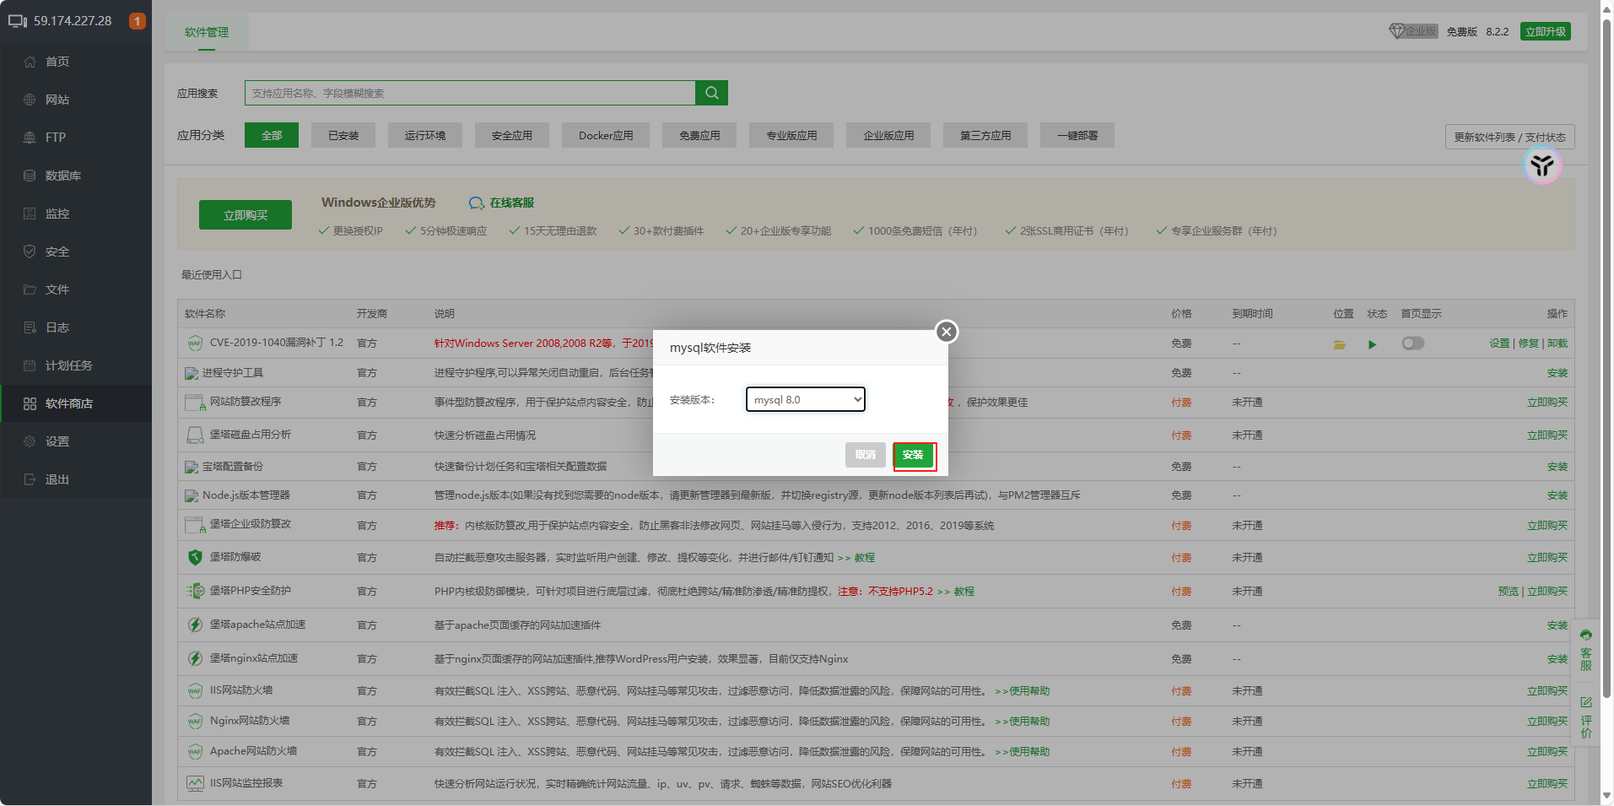Open the mysql version dropdown
The image size is (1614, 806).
[806, 399]
